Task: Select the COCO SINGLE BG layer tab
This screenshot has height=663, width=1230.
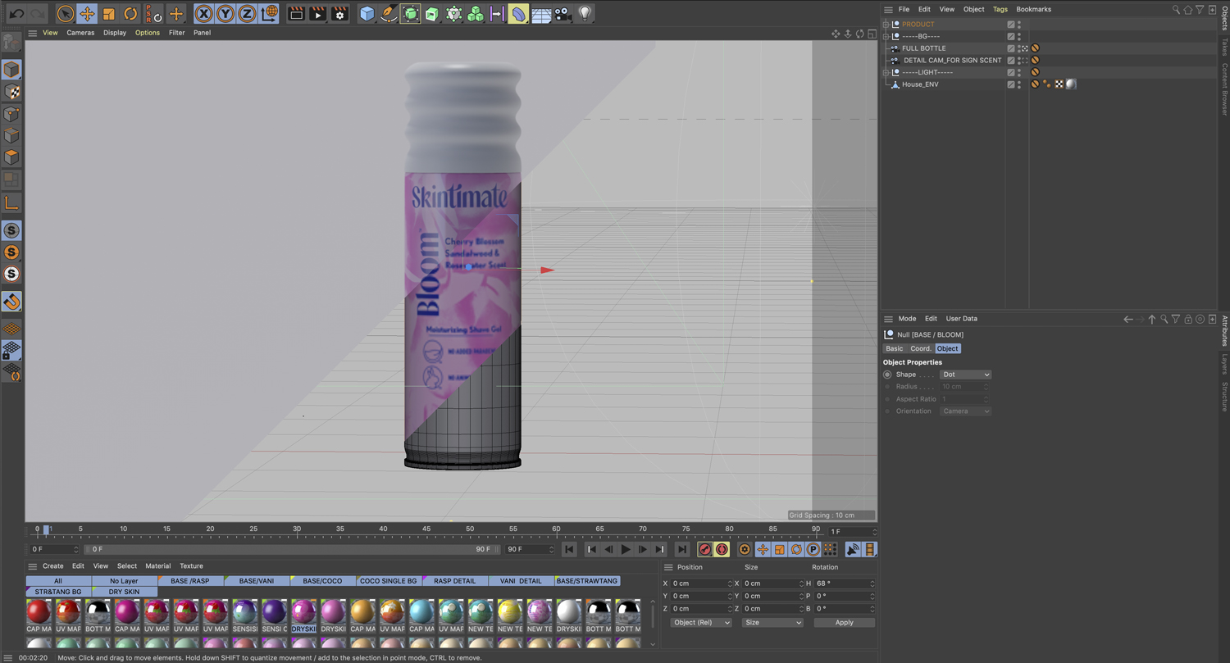Action: (x=389, y=581)
